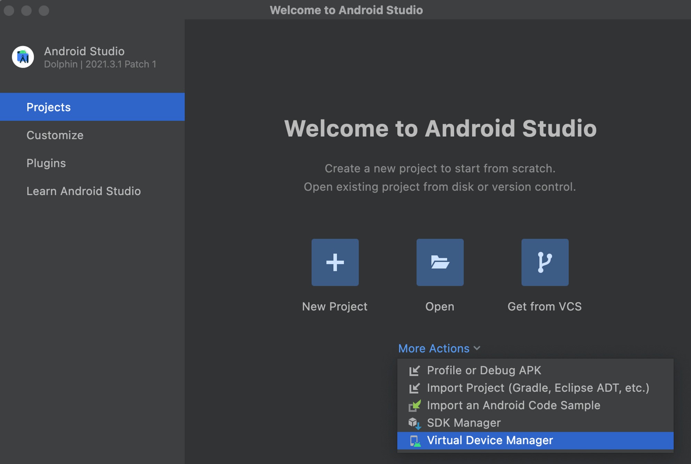Screen dimensions: 691x464
Task: Choose Profile or Debug APK option
Action: click(484, 370)
